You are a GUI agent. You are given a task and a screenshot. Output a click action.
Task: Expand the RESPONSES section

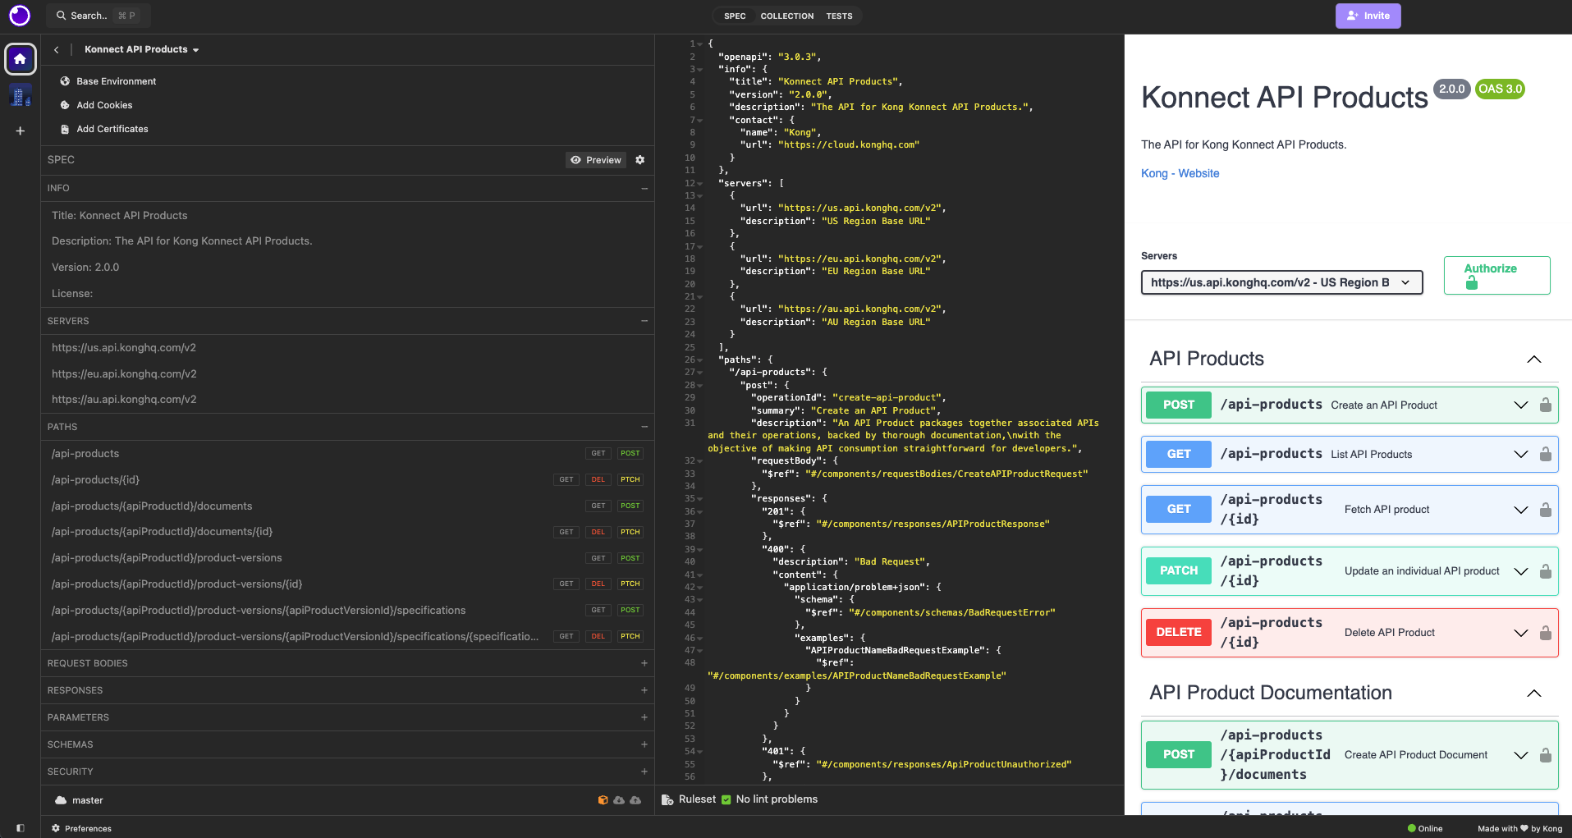coord(644,690)
